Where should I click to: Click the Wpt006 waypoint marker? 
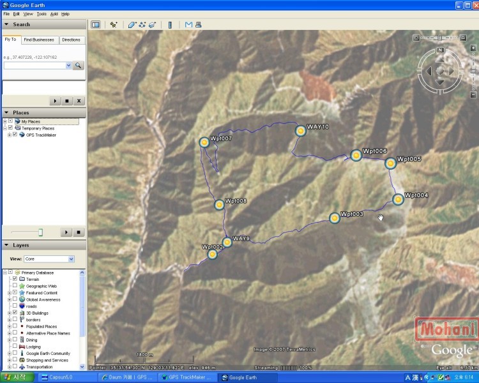click(x=356, y=156)
